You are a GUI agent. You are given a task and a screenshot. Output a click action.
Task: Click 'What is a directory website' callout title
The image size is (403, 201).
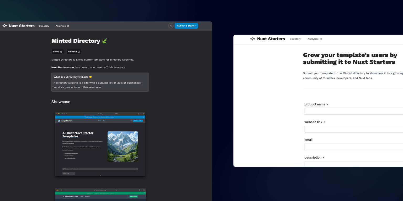[73, 77]
